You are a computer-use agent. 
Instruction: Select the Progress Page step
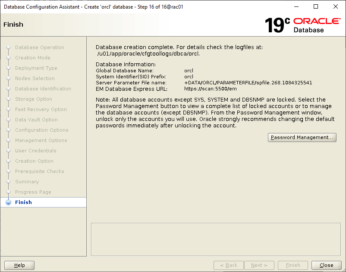(33, 192)
